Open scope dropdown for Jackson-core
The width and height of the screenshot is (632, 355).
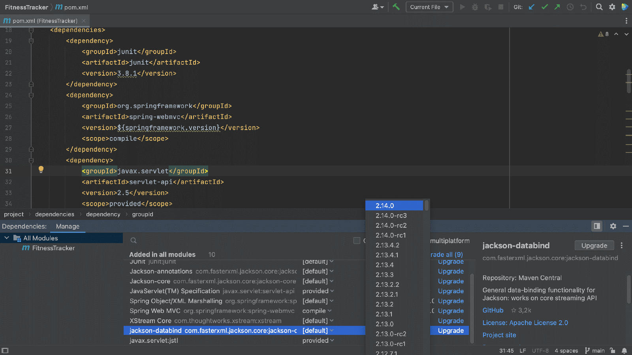(x=318, y=281)
